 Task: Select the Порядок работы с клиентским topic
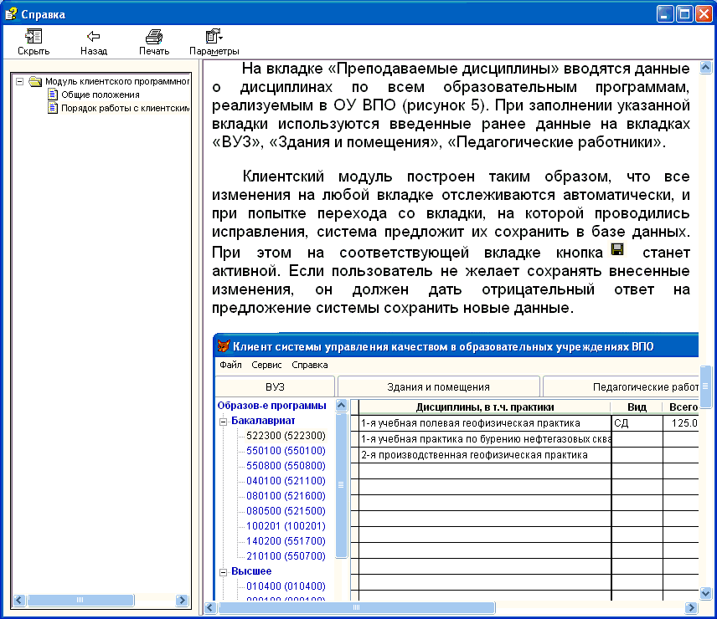tap(125, 108)
